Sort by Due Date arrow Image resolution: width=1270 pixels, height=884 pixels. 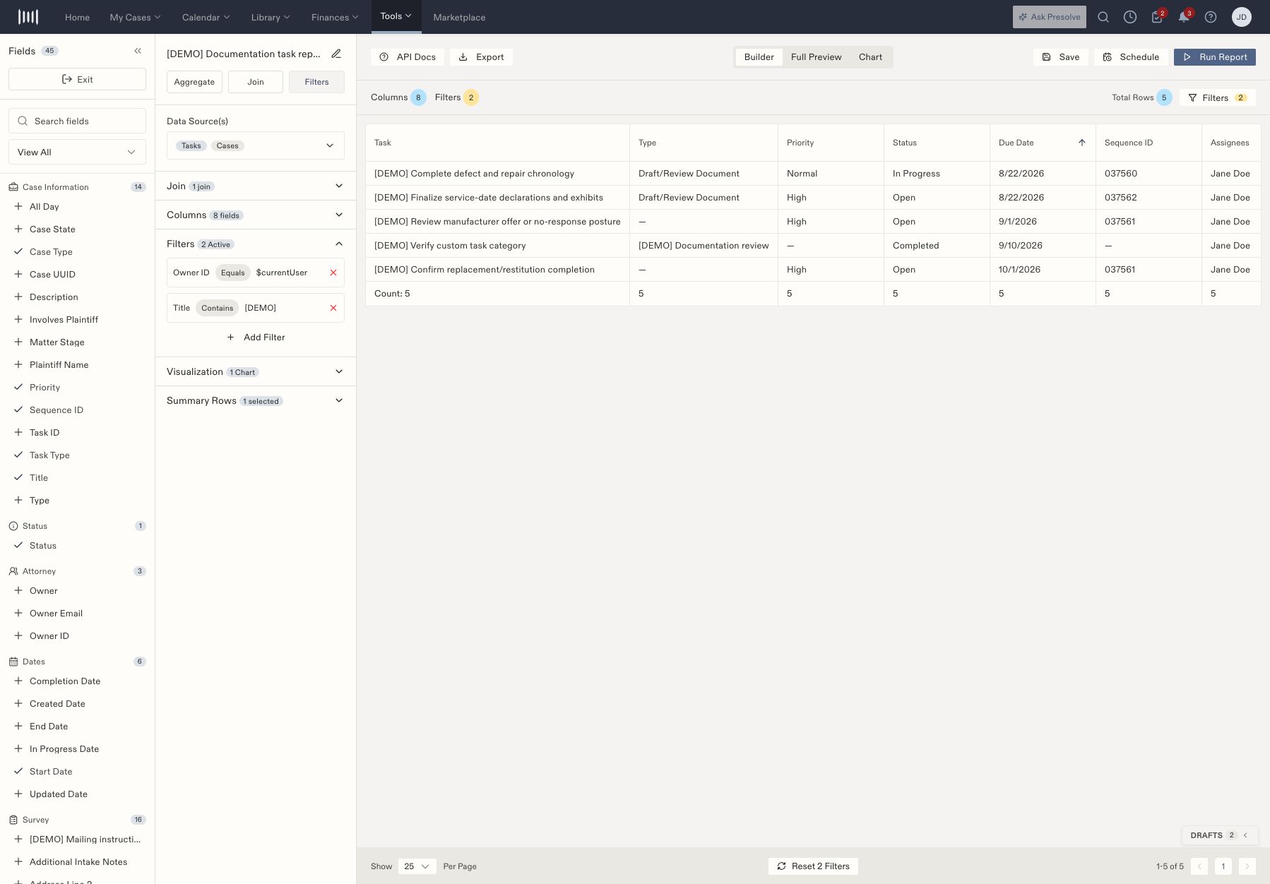pos(1082,143)
